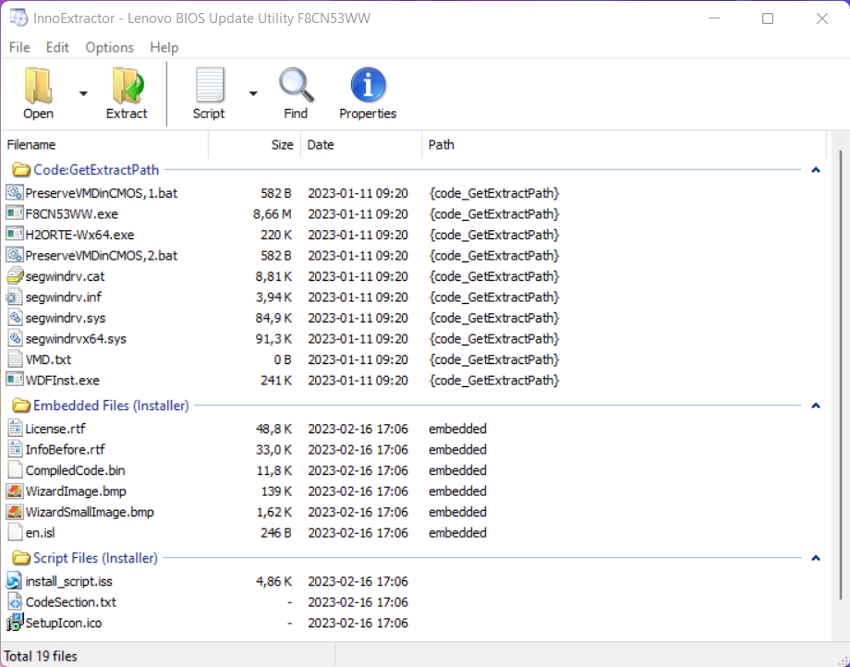This screenshot has height=667, width=850.
Task: Click the 8,81 K size of segwindrv.cat
Action: (x=274, y=276)
